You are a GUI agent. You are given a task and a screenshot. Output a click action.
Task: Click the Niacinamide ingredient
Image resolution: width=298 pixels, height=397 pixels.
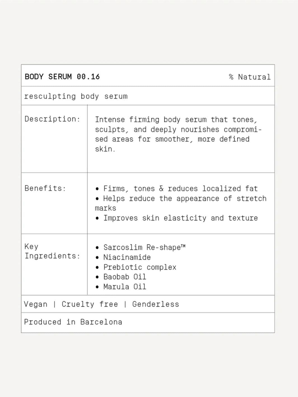click(127, 257)
